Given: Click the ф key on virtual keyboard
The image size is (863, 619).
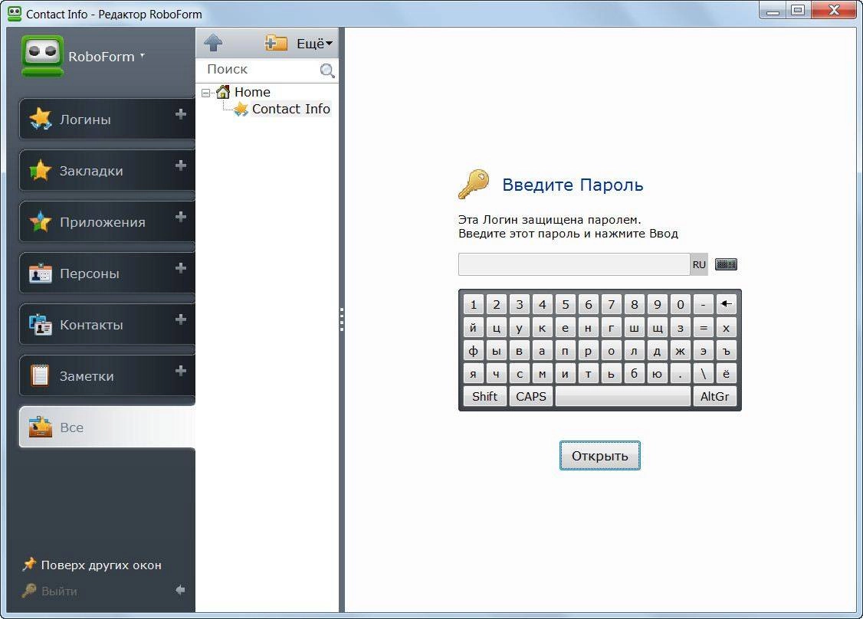Looking at the screenshot, I should point(474,351).
